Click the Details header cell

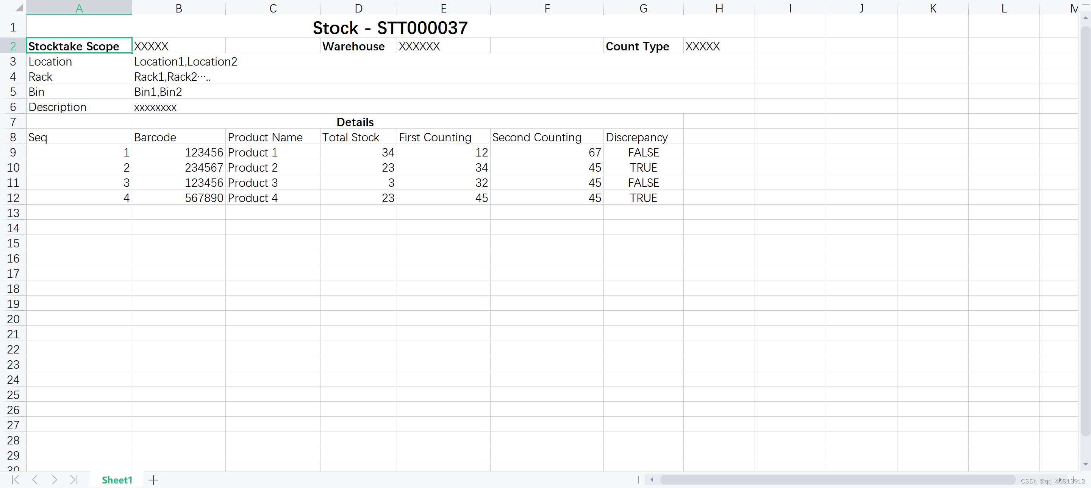tap(355, 122)
